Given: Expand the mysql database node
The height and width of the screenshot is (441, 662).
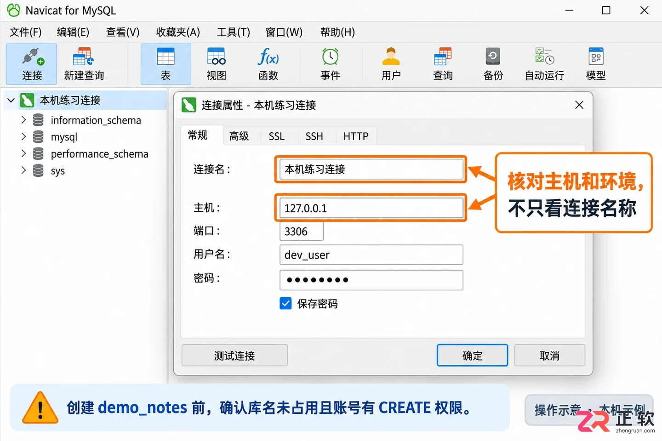Looking at the screenshot, I should (23, 136).
